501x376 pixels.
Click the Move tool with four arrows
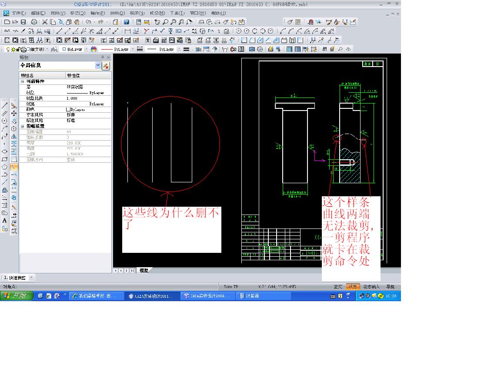coord(14,113)
